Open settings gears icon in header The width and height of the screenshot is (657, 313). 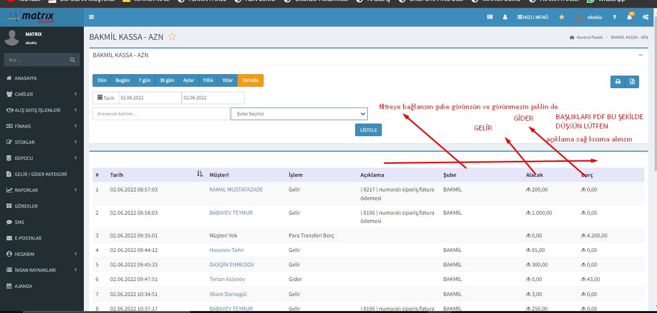(x=645, y=17)
